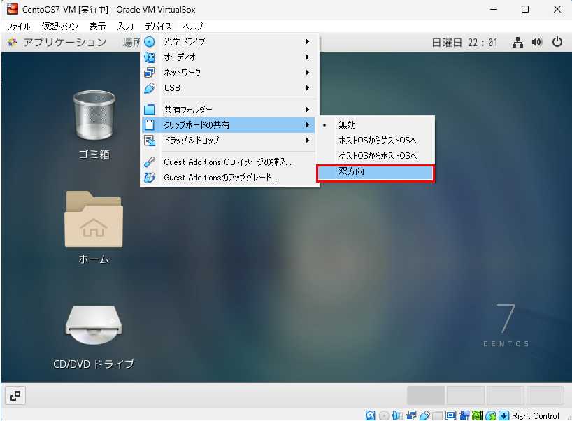Click the wired network icon in guest panel
The height and width of the screenshot is (421, 572).
coord(517,42)
